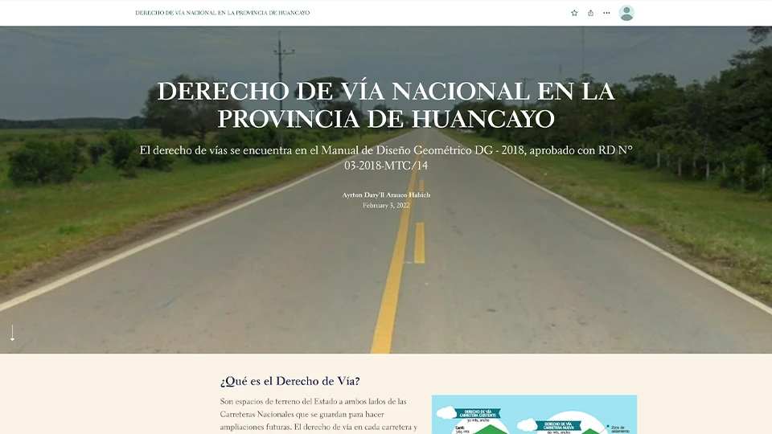
Task: Click the user profile avatar
Action: (x=626, y=13)
